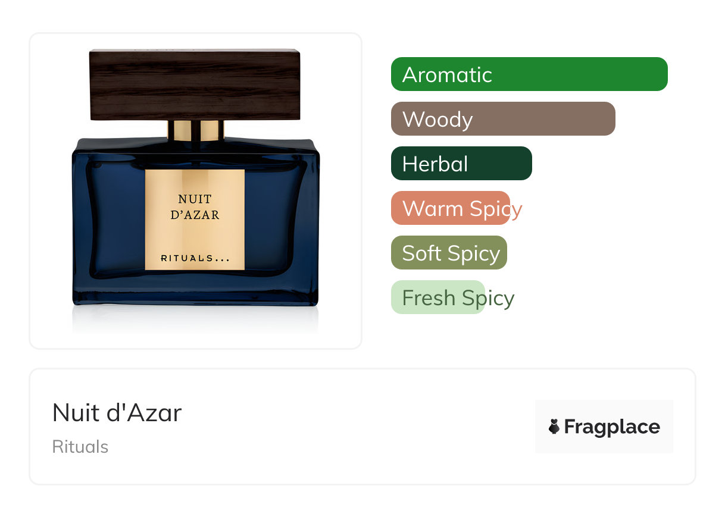Click the Warm Spicy accord bar
725x514 pixels.
point(451,208)
